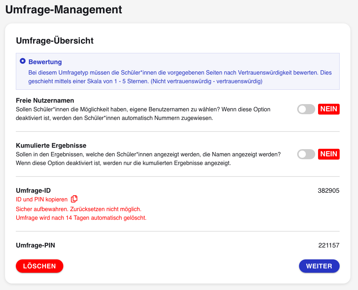Click the LÖSCHEN button
The image size is (358, 290).
[x=40, y=266]
